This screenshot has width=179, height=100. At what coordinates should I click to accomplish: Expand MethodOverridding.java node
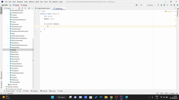tap(8, 38)
